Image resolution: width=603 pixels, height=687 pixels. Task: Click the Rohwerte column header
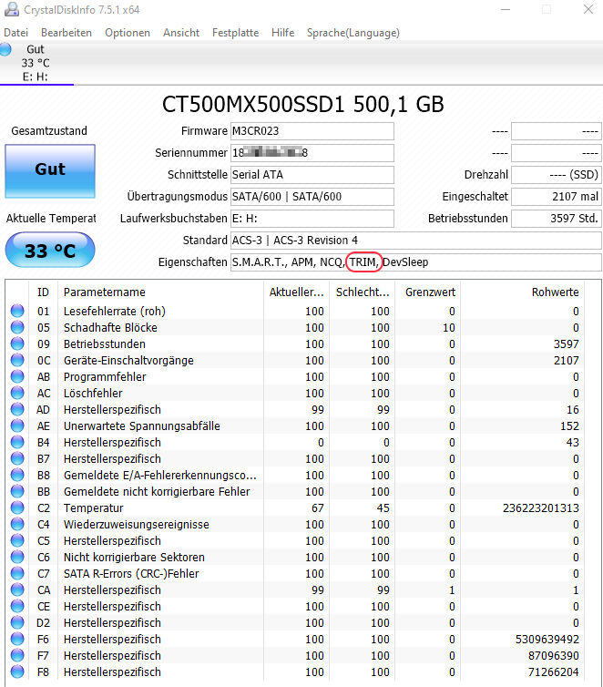point(523,292)
